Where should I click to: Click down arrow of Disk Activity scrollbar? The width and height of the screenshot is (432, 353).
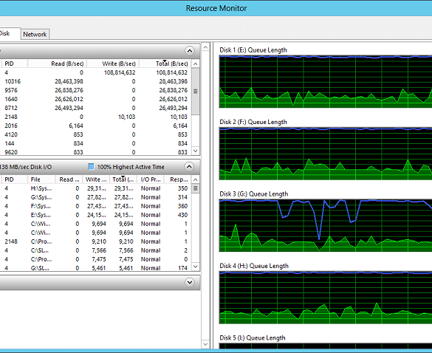[x=196, y=267]
